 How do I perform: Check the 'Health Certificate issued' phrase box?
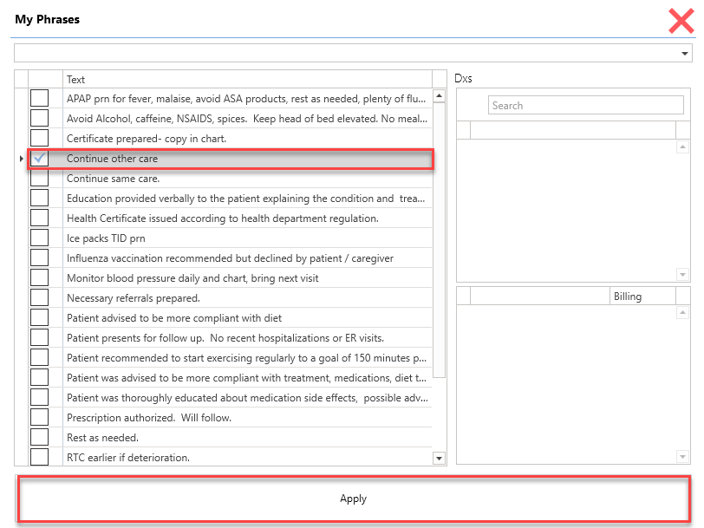click(40, 218)
